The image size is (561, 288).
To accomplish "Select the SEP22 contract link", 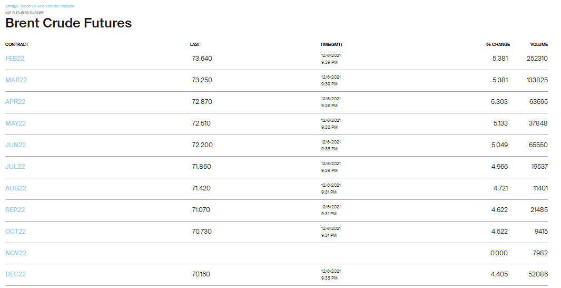I will 15,210.
